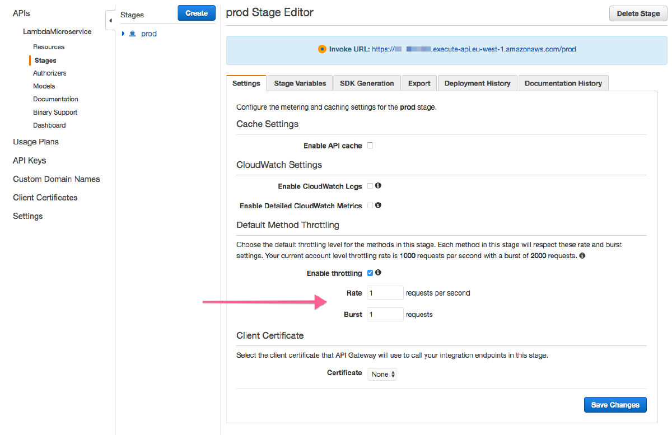Expand the prod stage tree entry
The width and height of the screenshot is (672, 435).
click(123, 34)
